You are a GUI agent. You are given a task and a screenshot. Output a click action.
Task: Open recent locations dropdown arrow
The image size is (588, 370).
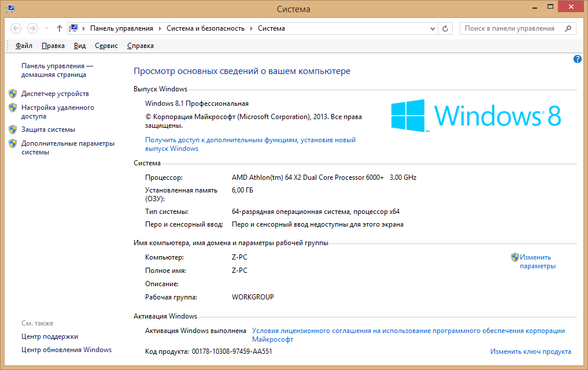click(46, 28)
